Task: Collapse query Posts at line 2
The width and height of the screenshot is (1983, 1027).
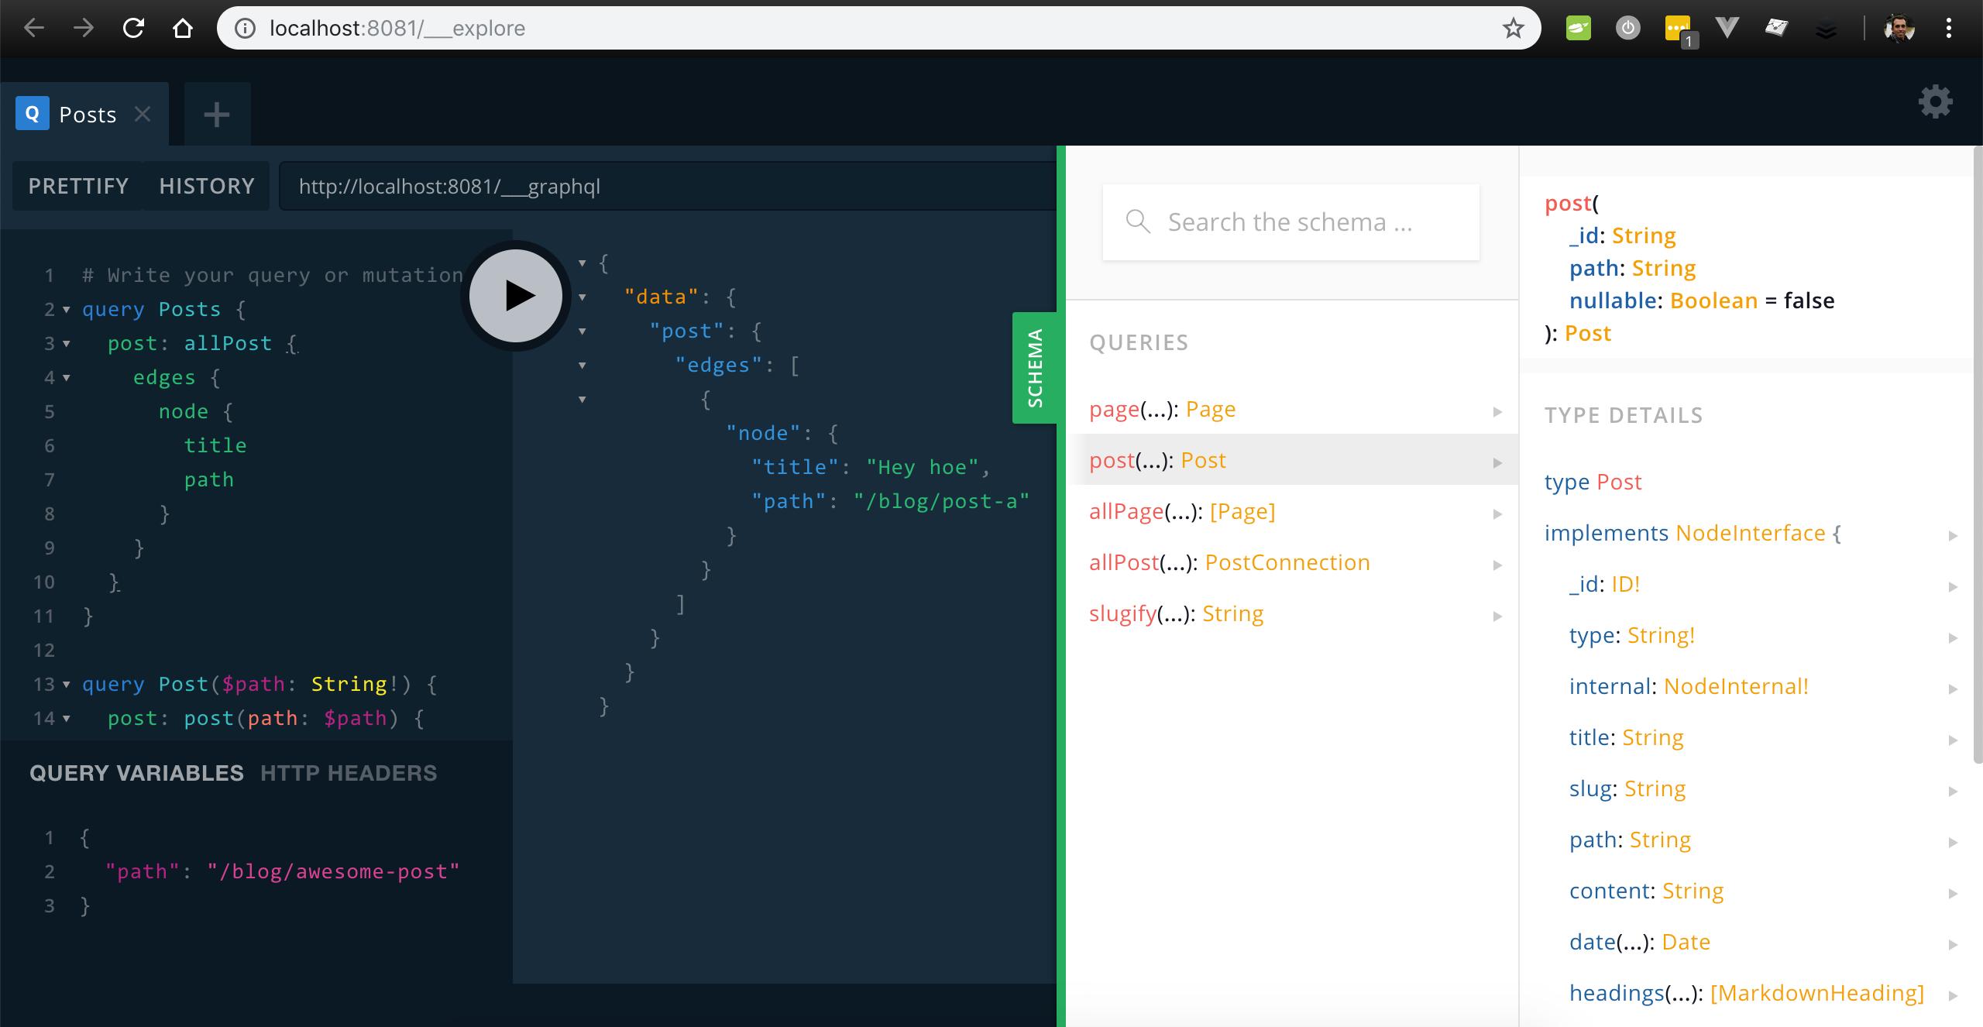Action: [x=67, y=310]
